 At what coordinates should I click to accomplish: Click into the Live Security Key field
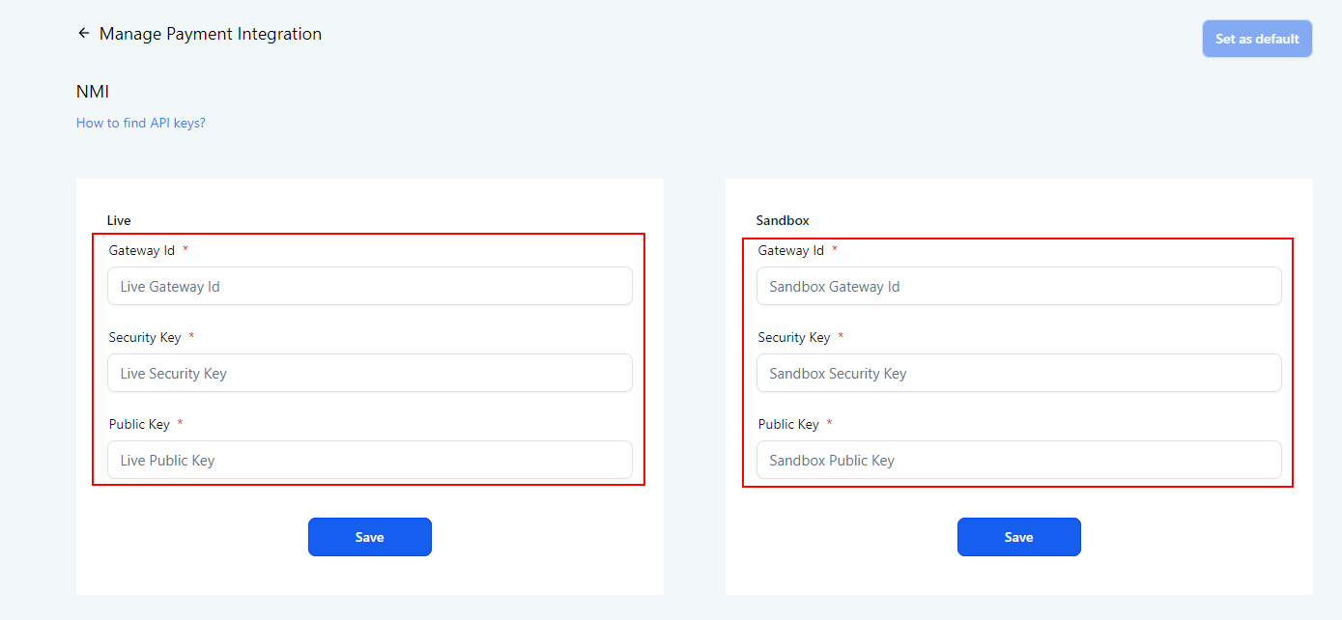coord(369,374)
